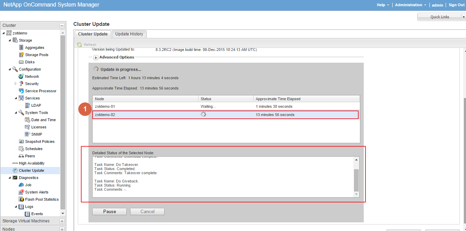Click the Service Processor icon
466x231 pixels.
point(21,91)
